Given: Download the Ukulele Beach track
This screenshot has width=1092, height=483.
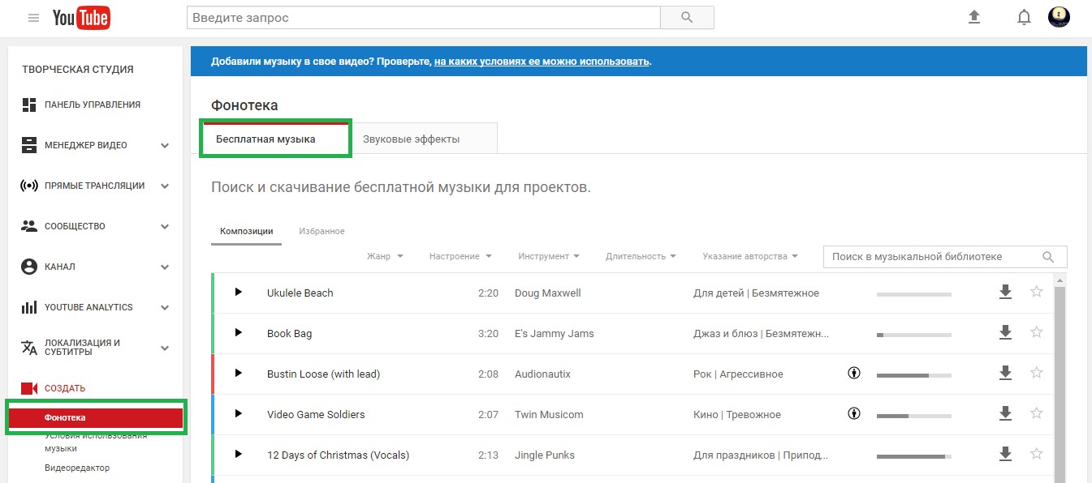Looking at the screenshot, I should (1005, 293).
